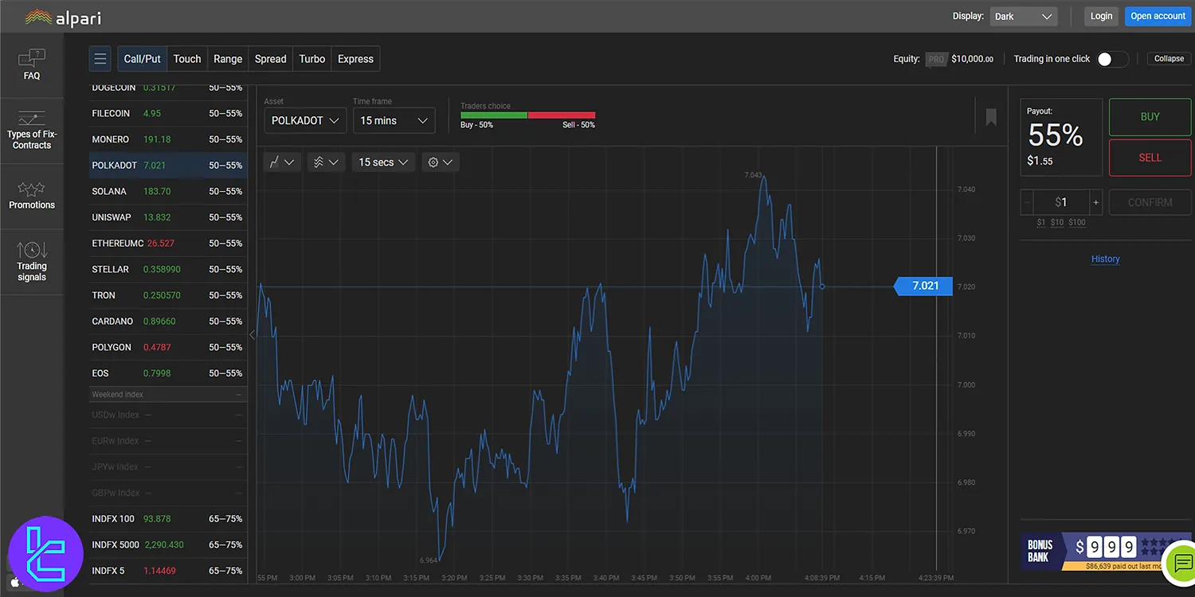Select the Touch tab
The height and width of the screenshot is (597, 1195).
187,59
